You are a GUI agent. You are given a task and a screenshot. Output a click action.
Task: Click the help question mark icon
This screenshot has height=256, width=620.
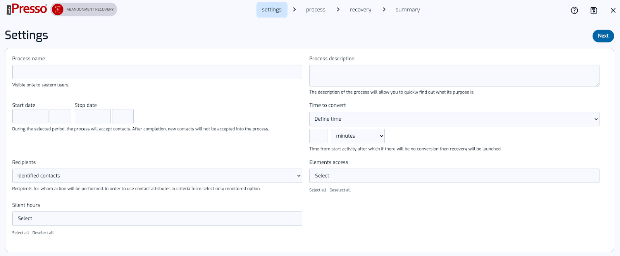(574, 10)
